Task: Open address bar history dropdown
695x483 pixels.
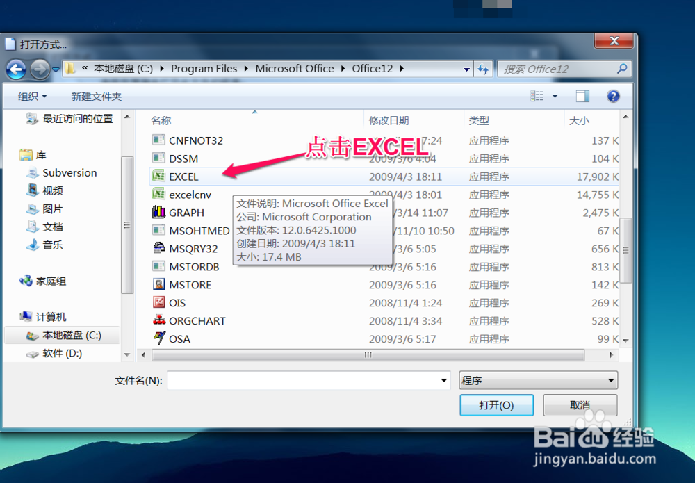Action: pos(466,69)
